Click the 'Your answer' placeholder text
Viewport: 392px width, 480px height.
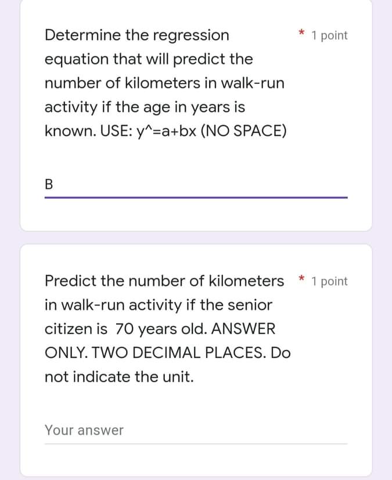pyautogui.click(x=84, y=430)
